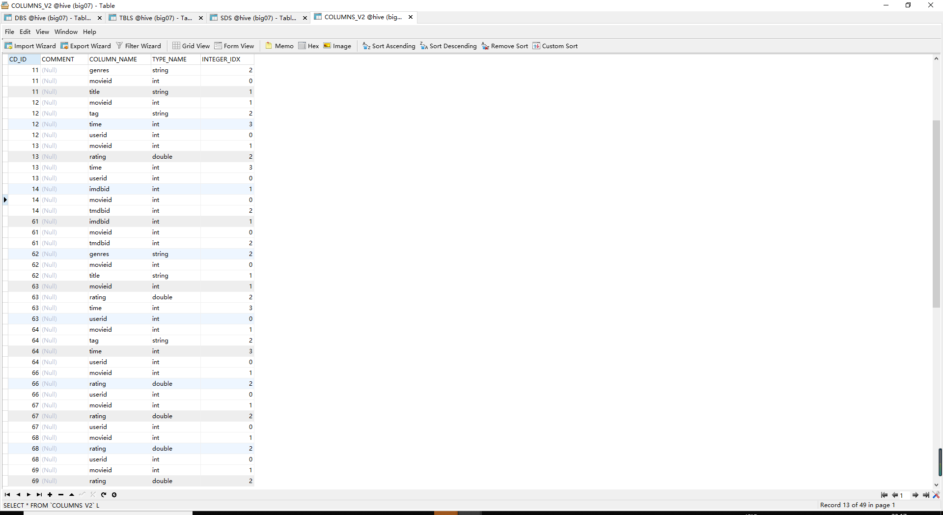Viewport: 943px width, 515px height.
Task: Open the View menu
Action: click(42, 31)
